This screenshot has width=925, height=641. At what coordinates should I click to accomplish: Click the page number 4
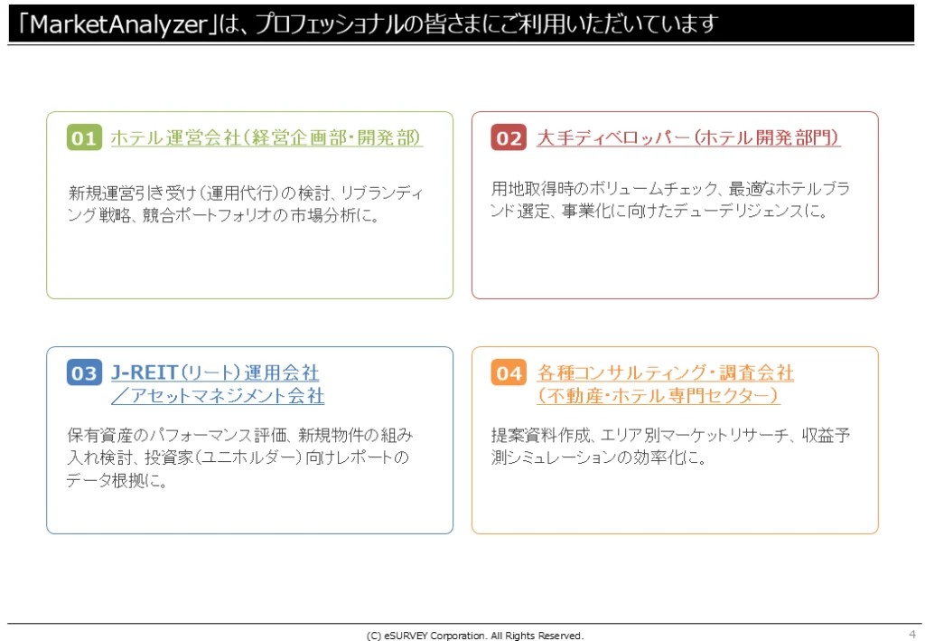[912, 634]
